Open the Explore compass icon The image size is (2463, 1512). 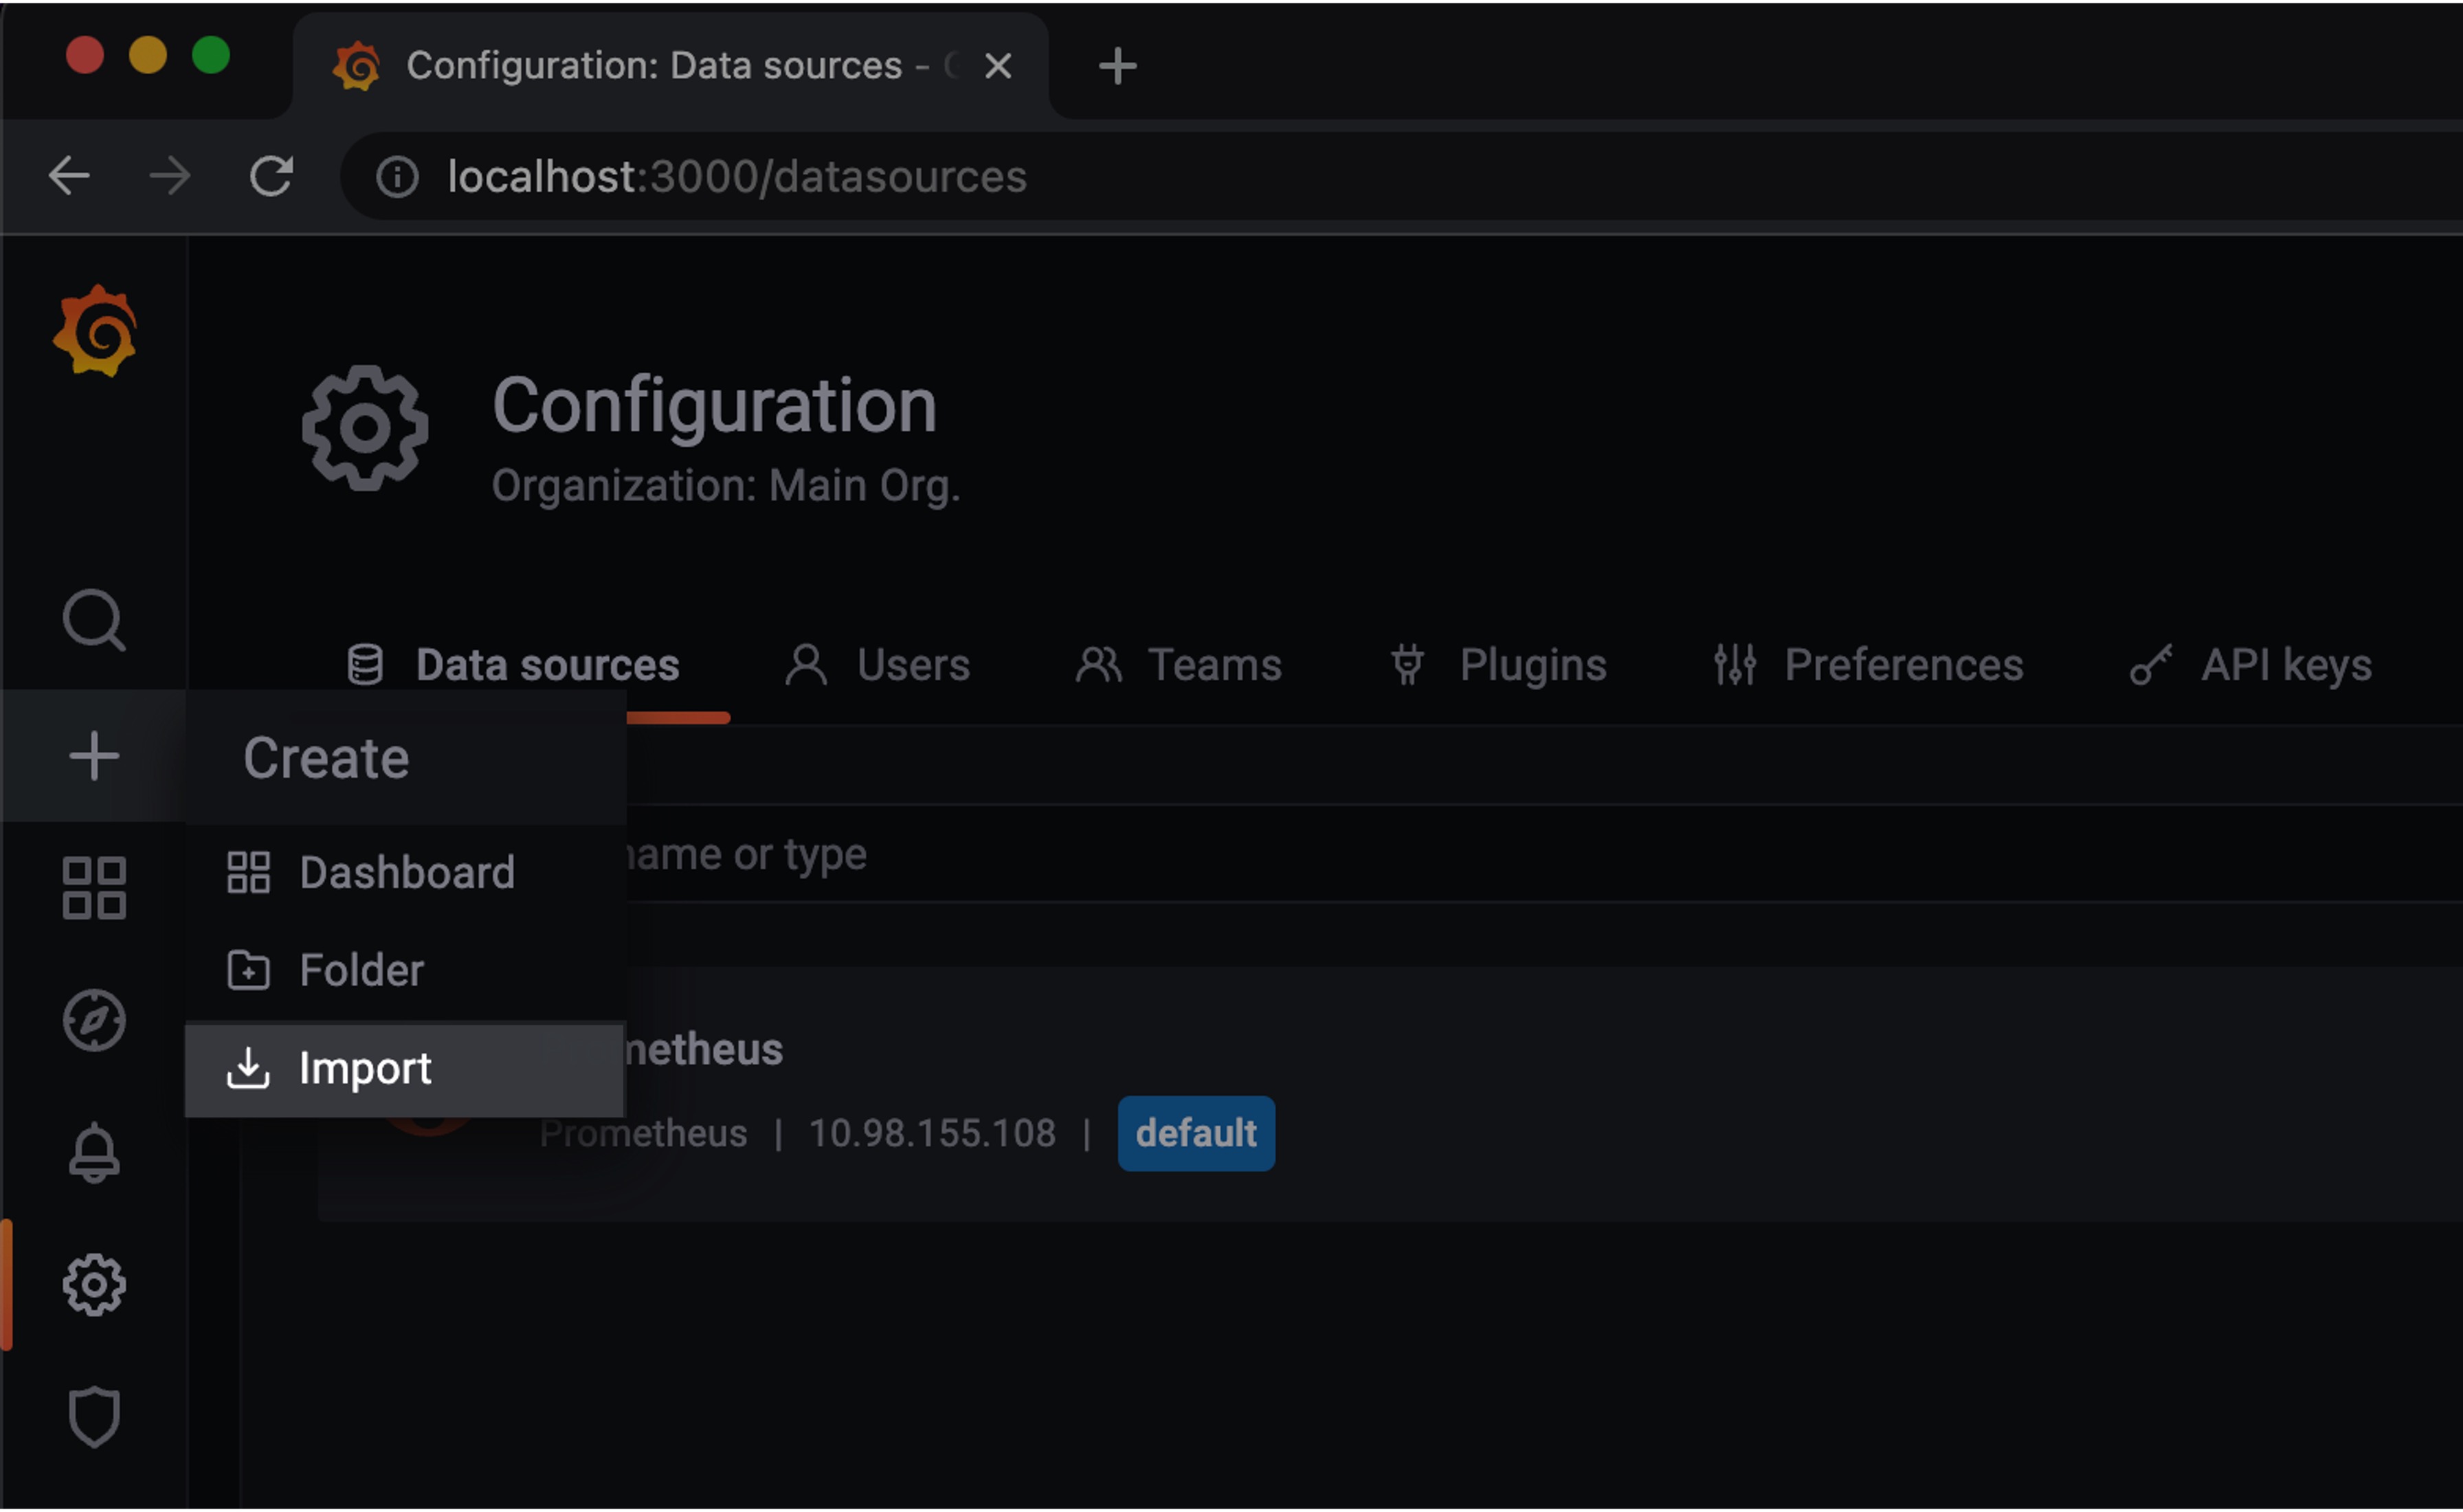point(94,1020)
